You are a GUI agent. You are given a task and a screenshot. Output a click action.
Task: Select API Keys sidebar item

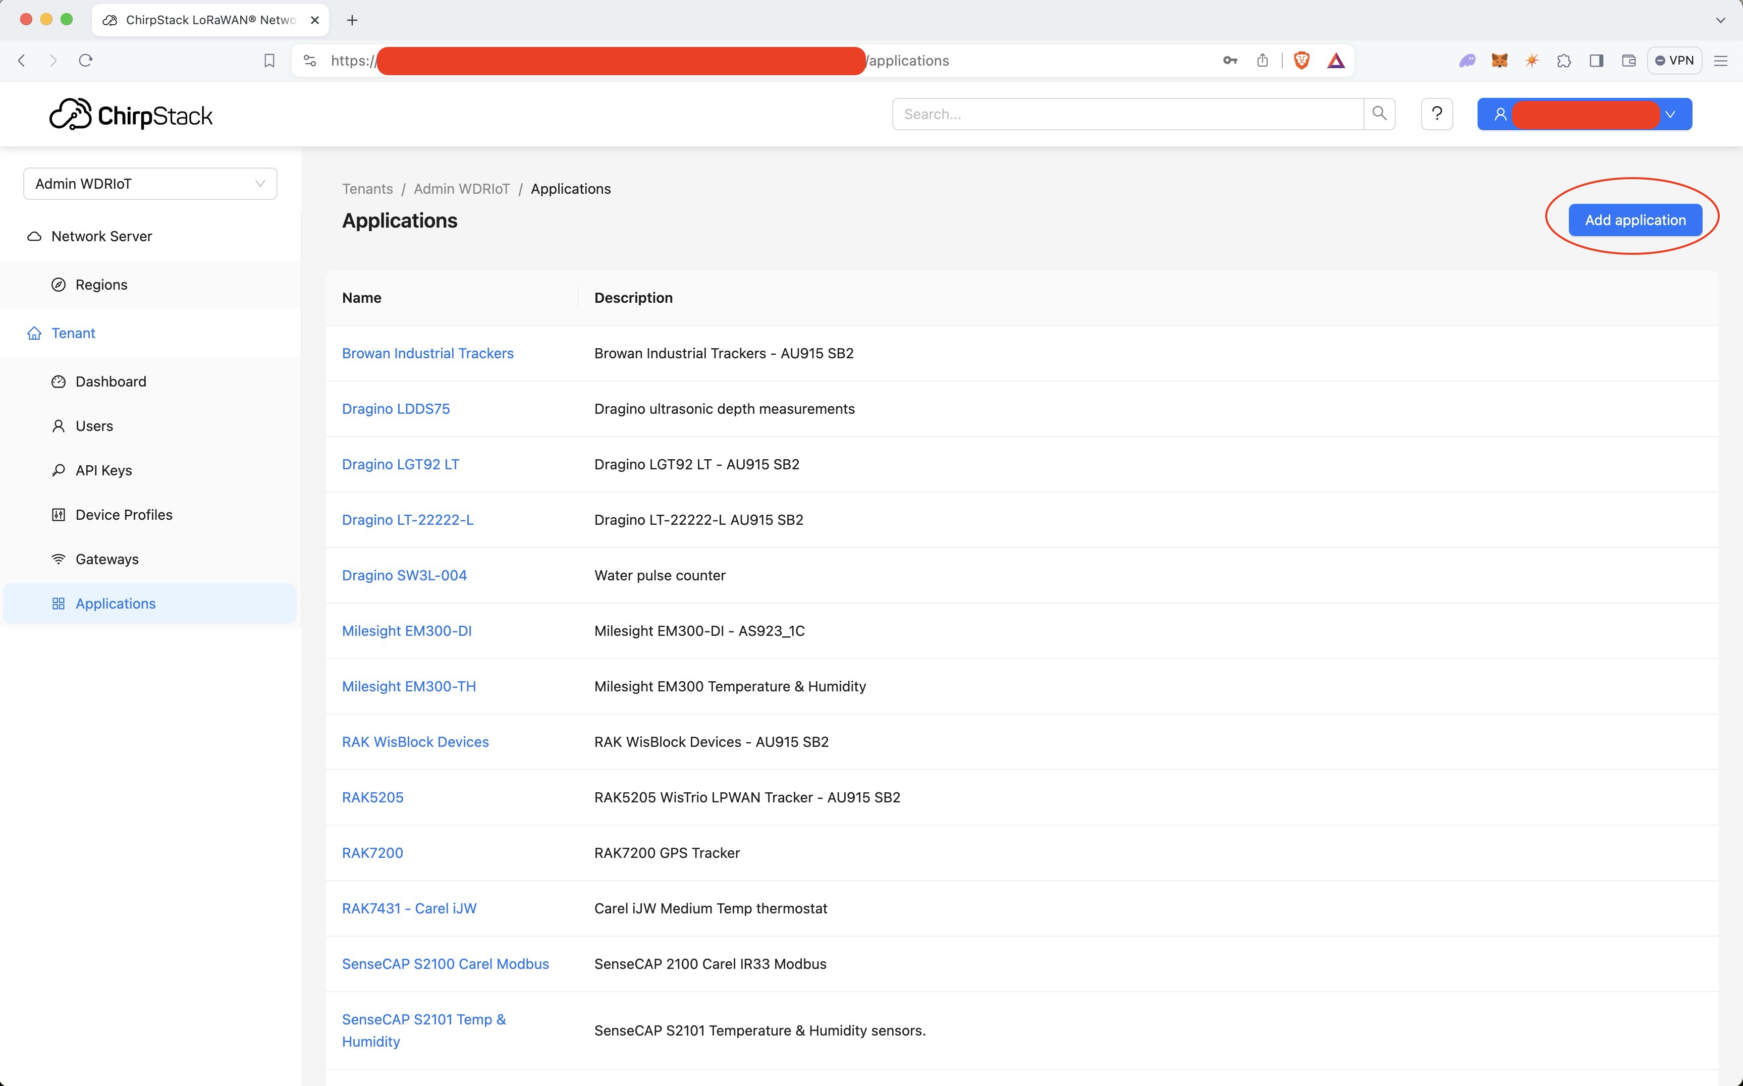click(103, 470)
